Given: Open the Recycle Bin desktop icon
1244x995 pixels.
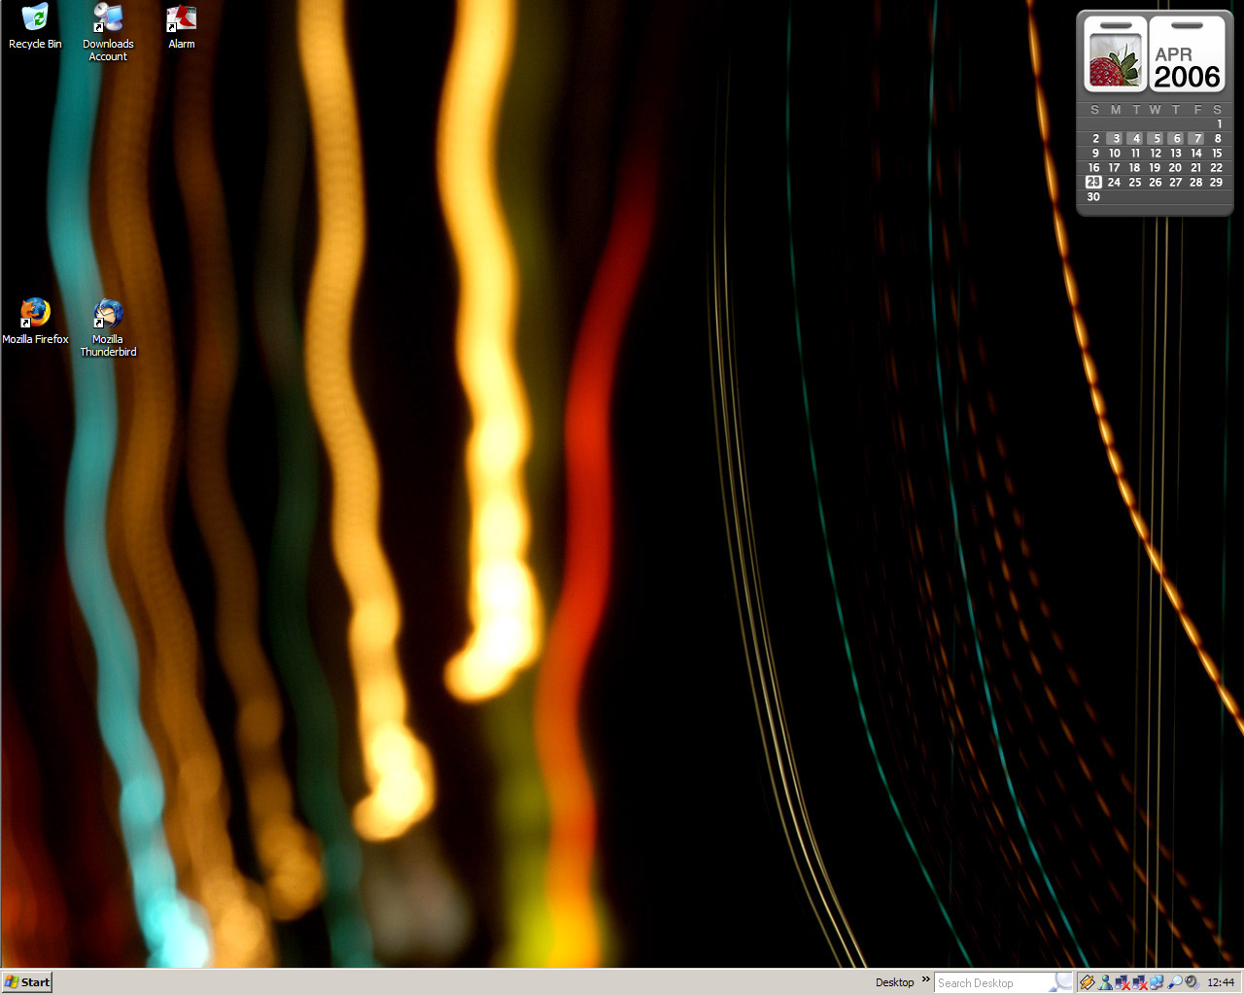Looking at the screenshot, I should point(35,19).
